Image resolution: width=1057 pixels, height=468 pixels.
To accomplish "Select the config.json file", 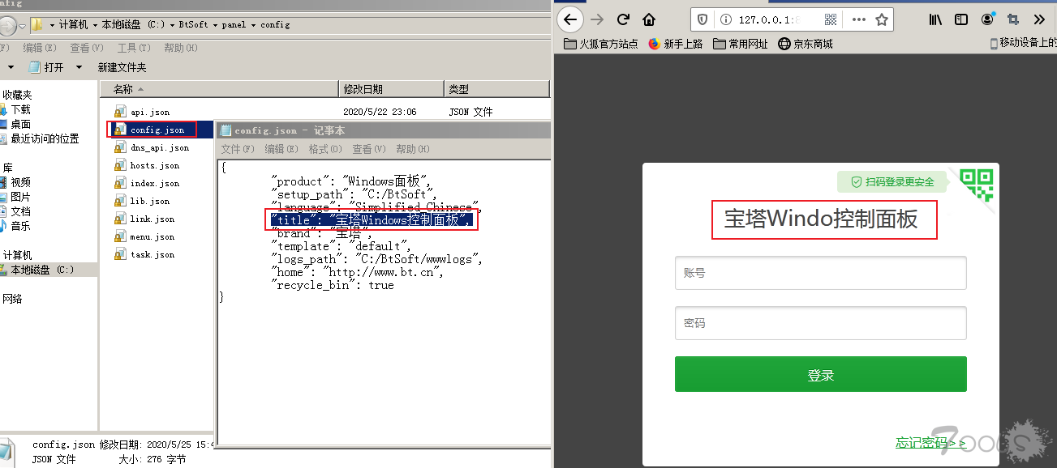I will coord(151,130).
